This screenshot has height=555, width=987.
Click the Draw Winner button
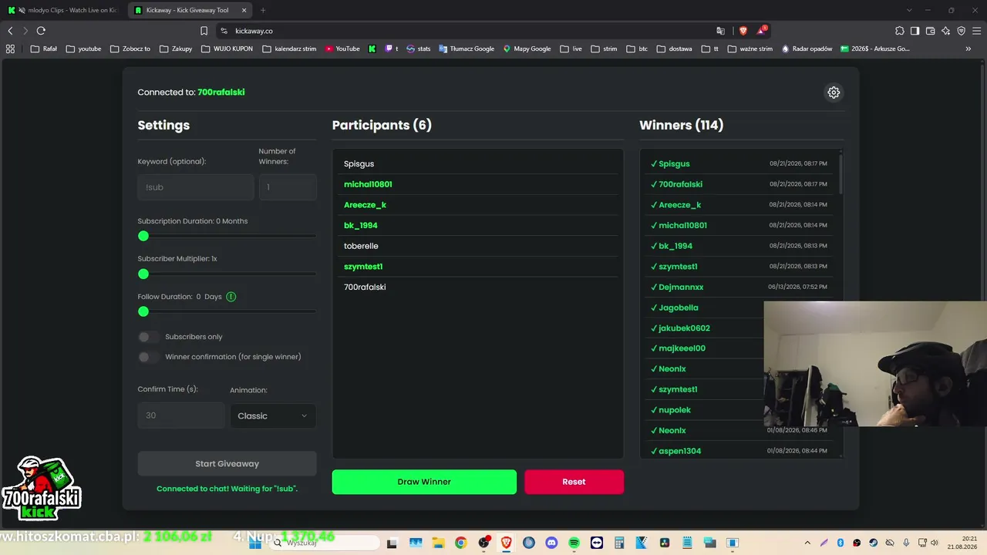click(x=424, y=482)
